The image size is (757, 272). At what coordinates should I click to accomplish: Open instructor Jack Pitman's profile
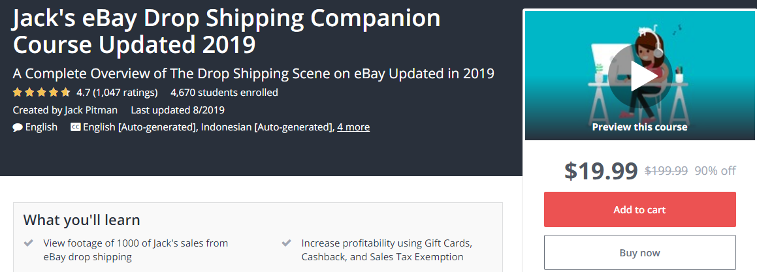coord(91,110)
